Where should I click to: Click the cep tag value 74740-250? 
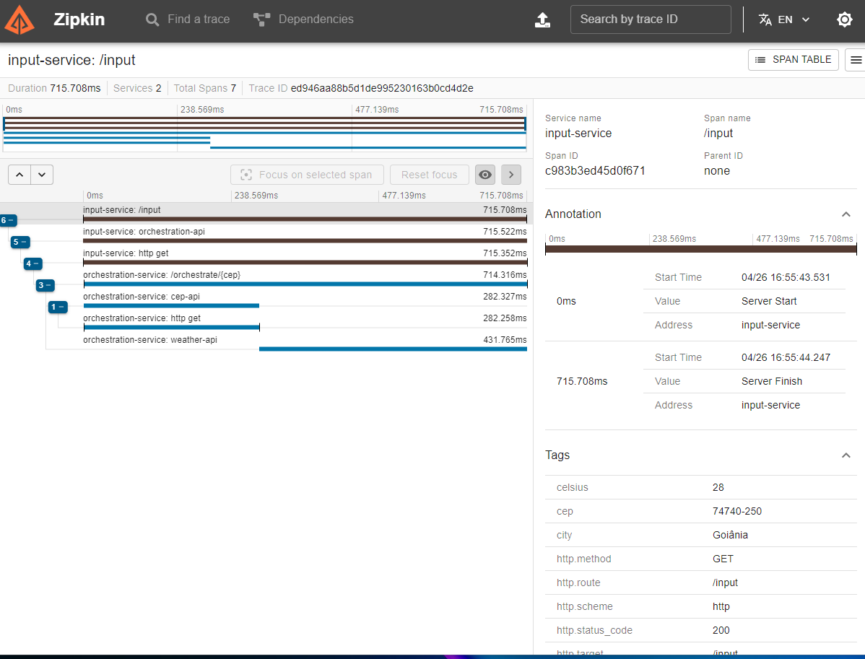point(736,511)
